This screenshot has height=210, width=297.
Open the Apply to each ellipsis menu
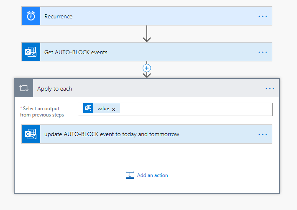[270, 89]
